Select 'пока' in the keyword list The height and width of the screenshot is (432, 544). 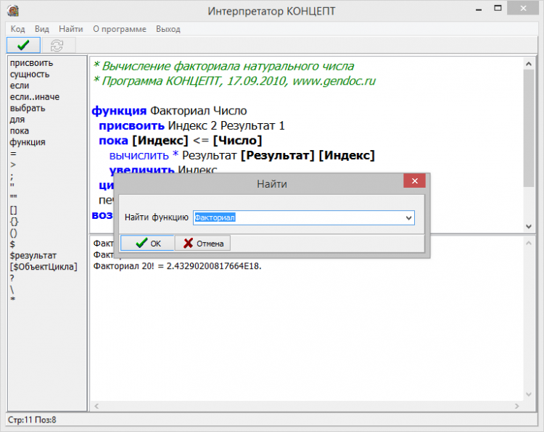(20, 130)
